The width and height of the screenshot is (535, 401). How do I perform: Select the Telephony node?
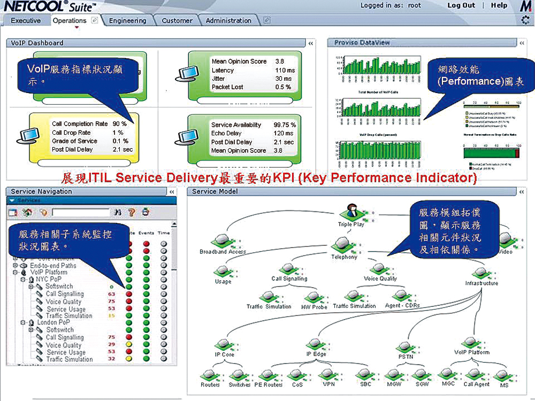click(x=343, y=248)
